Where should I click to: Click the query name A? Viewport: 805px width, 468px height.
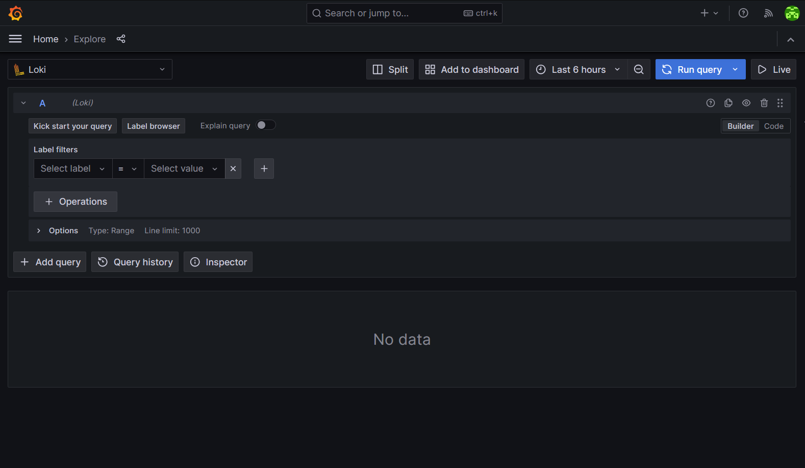tap(42, 103)
